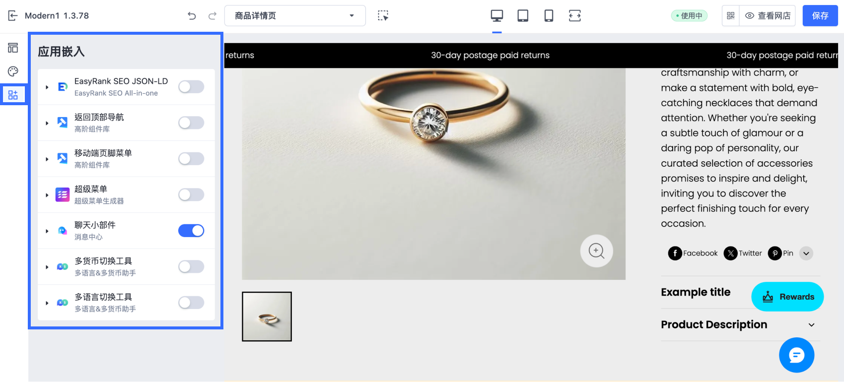Expand the 移动端页脚菜单 row

click(x=47, y=159)
